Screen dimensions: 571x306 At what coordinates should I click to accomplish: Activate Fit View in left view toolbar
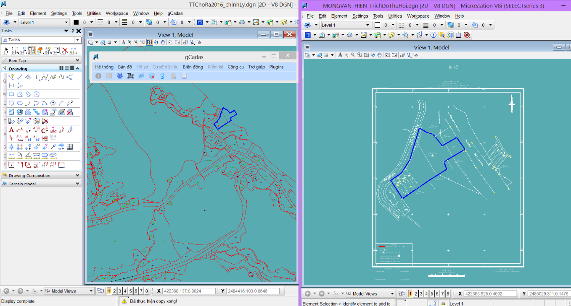(149, 42)
